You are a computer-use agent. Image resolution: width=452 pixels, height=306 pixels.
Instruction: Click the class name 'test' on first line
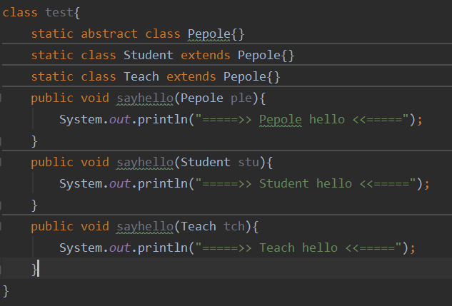coord(59,12)
